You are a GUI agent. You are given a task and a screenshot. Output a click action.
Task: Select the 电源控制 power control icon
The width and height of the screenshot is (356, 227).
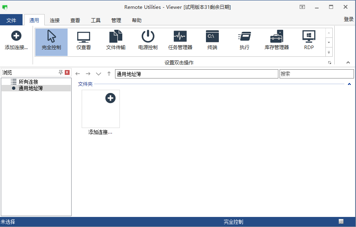148,36
